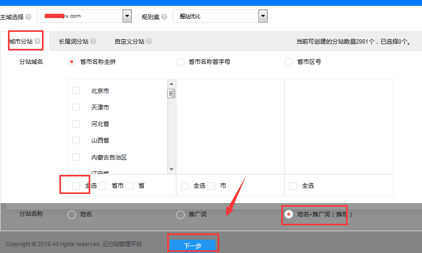Open the 主域选择 domain dropdown
422x253 pixels.
pos(127,16)
